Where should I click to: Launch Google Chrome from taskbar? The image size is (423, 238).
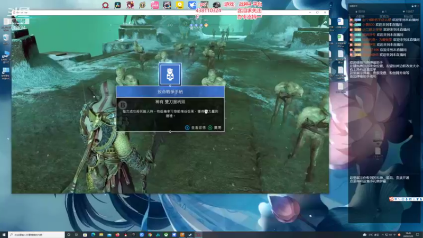[150, 235]
